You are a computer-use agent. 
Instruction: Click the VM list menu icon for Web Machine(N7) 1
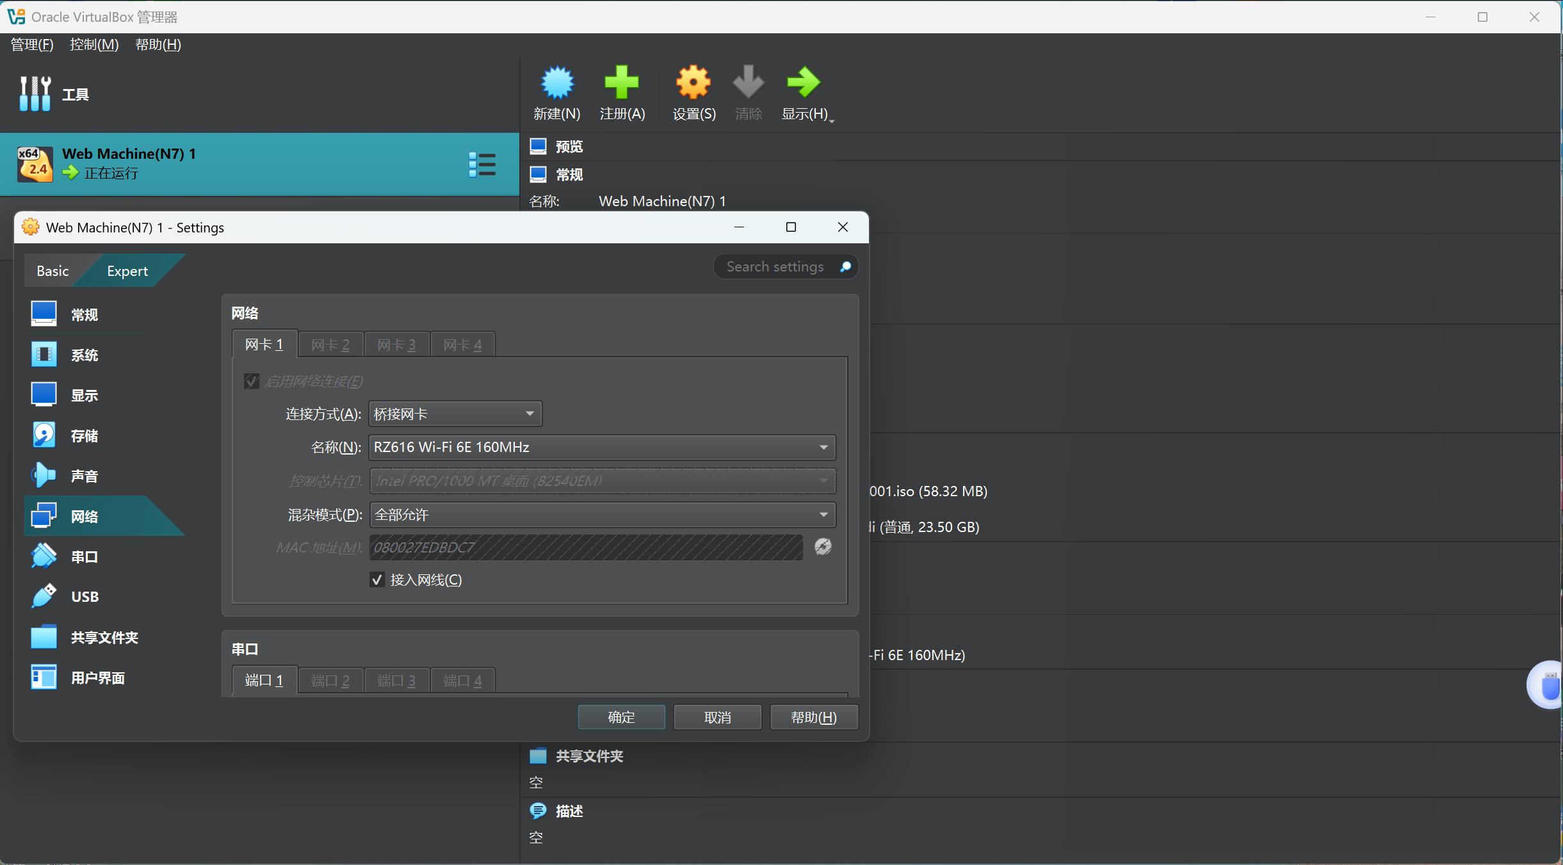pyautogui.click(x=482, y=165)
